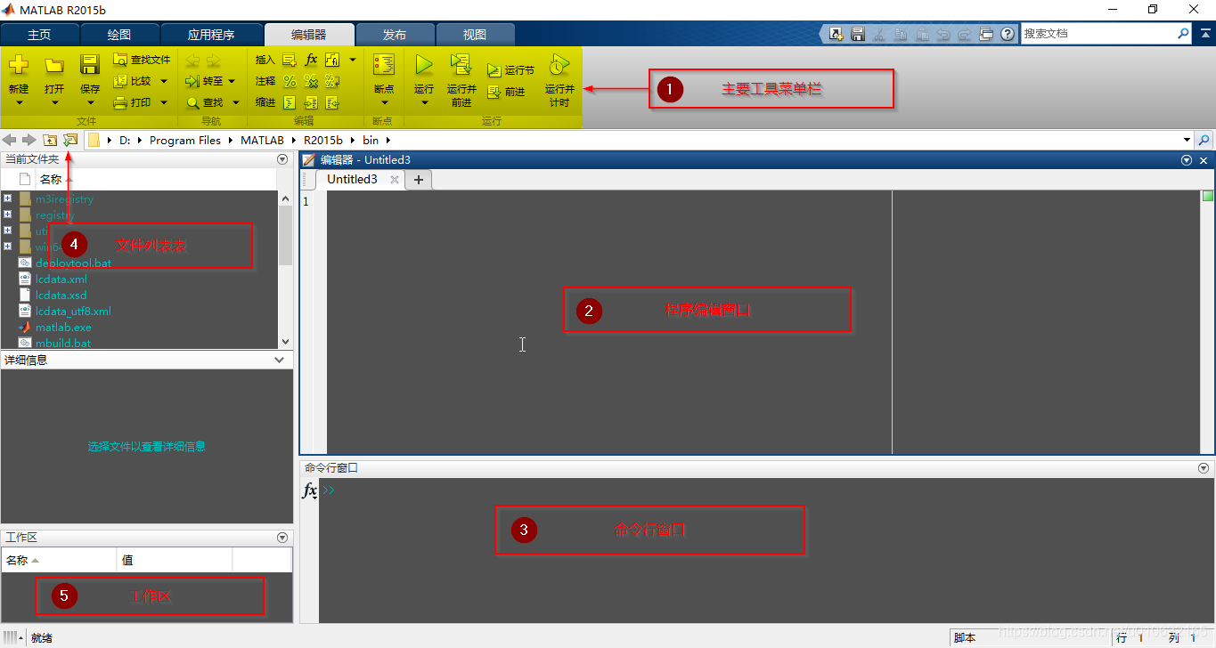This screenshot has height=648, width=1216.
Task: Click the up-one-level folder icon
Action: pyautogui.click(x=50, y=140)
